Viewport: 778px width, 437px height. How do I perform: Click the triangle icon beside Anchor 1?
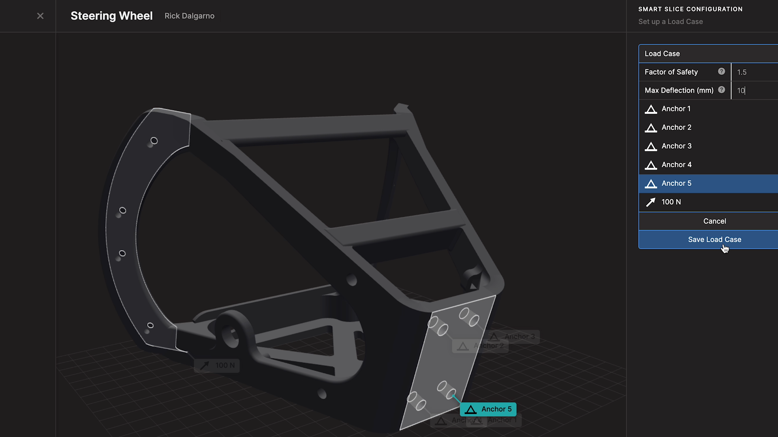[x=651, y=108]
